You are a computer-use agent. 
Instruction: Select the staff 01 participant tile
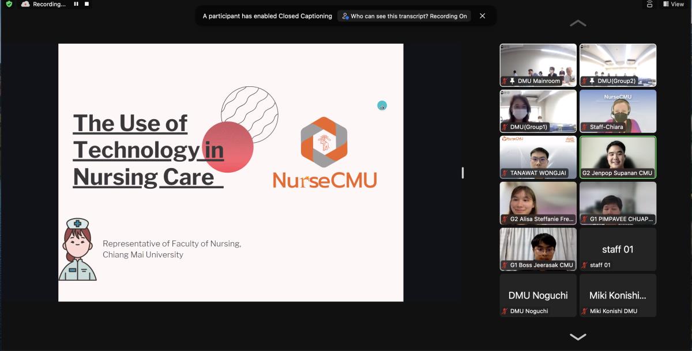coord(618,249)
